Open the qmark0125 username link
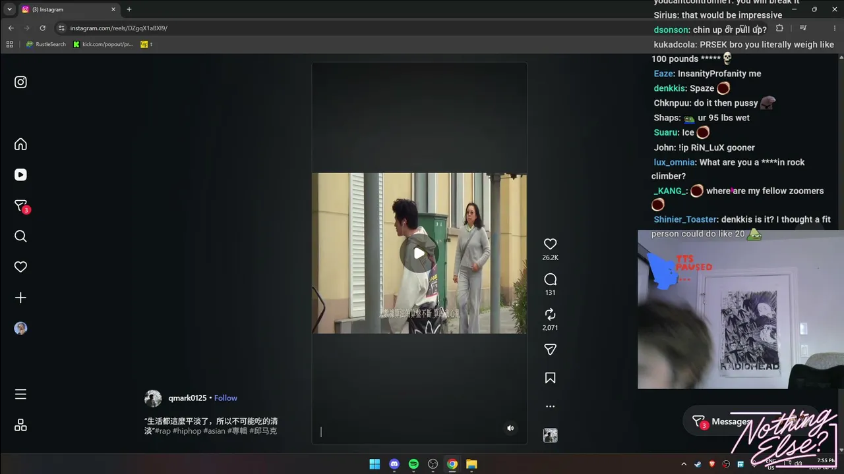 click(187, 398)
